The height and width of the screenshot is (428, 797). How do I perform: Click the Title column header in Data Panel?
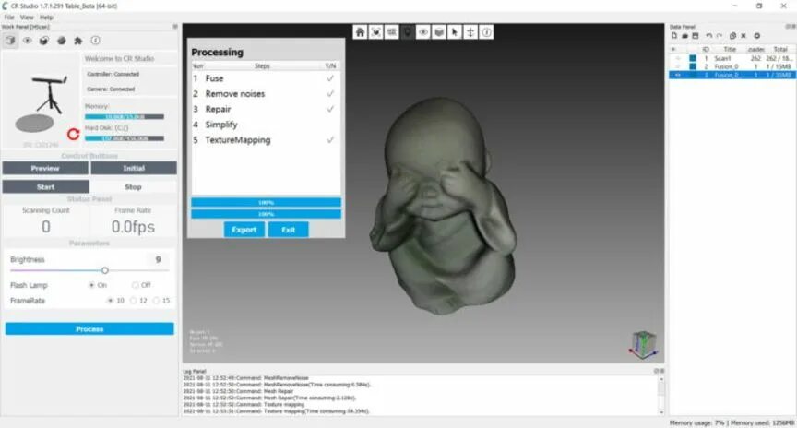[x=730, y=49]
